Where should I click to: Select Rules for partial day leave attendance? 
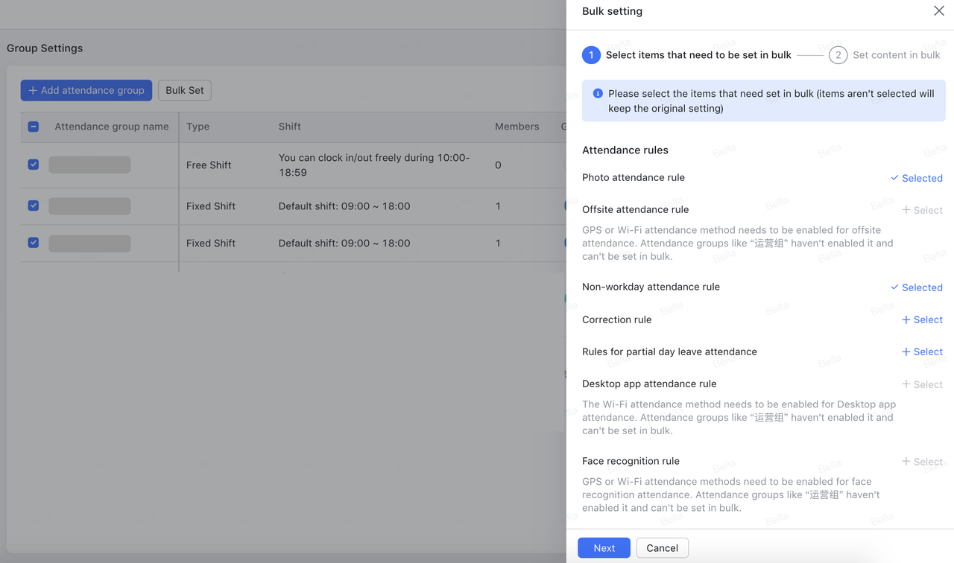(922, 352)
